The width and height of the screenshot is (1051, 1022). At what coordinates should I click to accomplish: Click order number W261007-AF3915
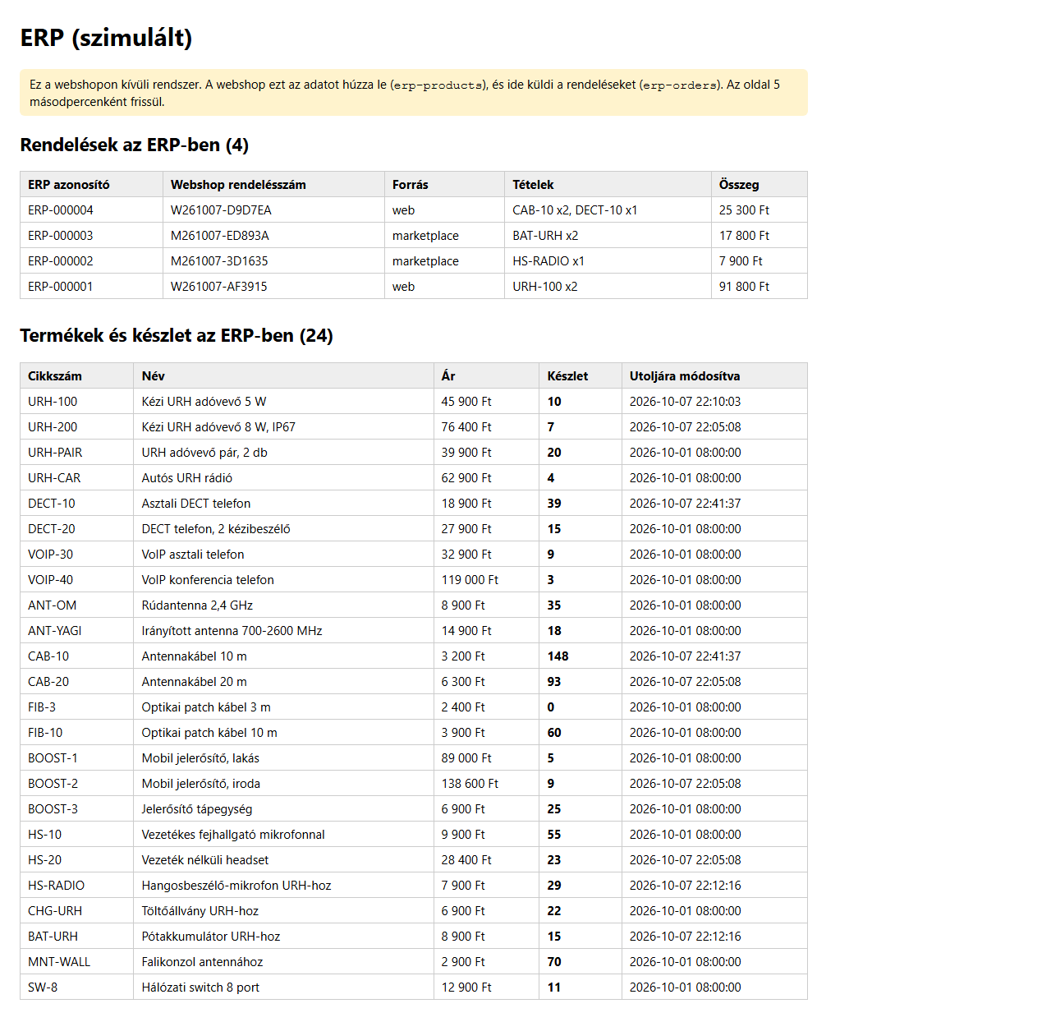coord(218,287)
